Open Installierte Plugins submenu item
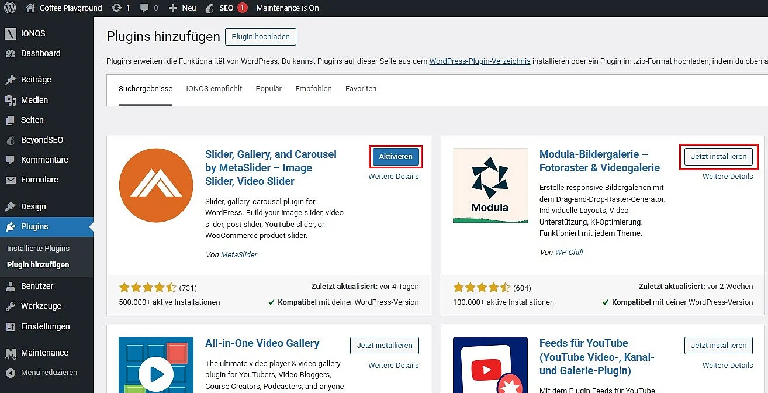Image resolution: width=768 pixels, height=393 pixels. (38, 249)
